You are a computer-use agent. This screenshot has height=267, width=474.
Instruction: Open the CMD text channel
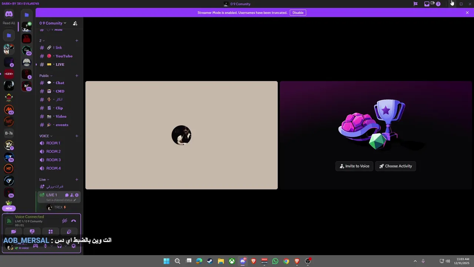[x=59, y=91]
